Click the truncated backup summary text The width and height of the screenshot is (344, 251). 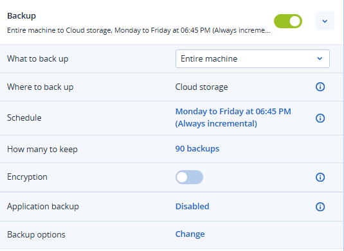pyautogui.click(x=139, y=30)
